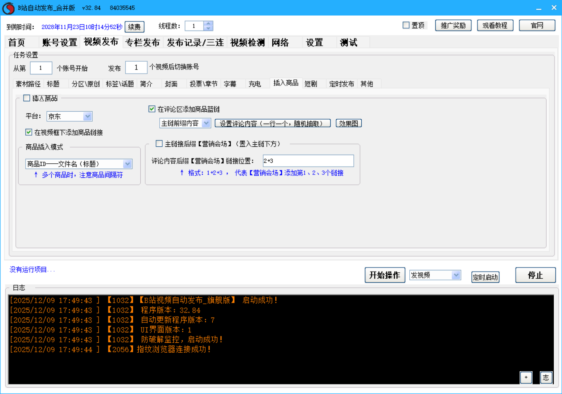Open the 主链前缀内容 dropdown
Viewport: 562px width, 394px height.
pos(206,123)
